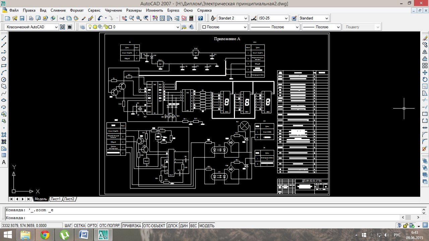
Task: Open the Файл menu
Action: click(x=14, y=10)
